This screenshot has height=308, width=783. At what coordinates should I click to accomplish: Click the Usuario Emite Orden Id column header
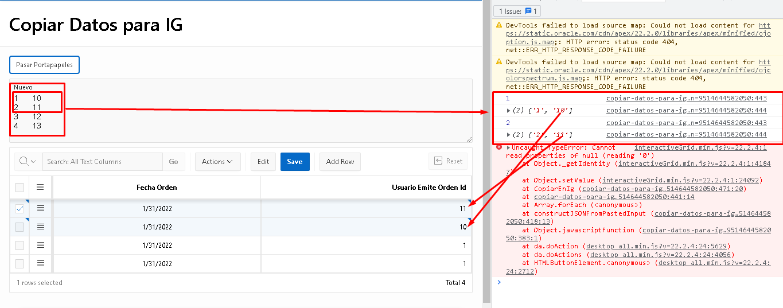click(428, 188)
